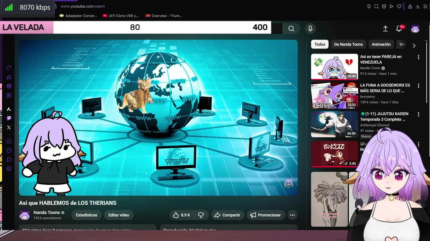Click the snapshot capture icon in toolbar
This screenshot has height=241, width=430.
(376, 6)
